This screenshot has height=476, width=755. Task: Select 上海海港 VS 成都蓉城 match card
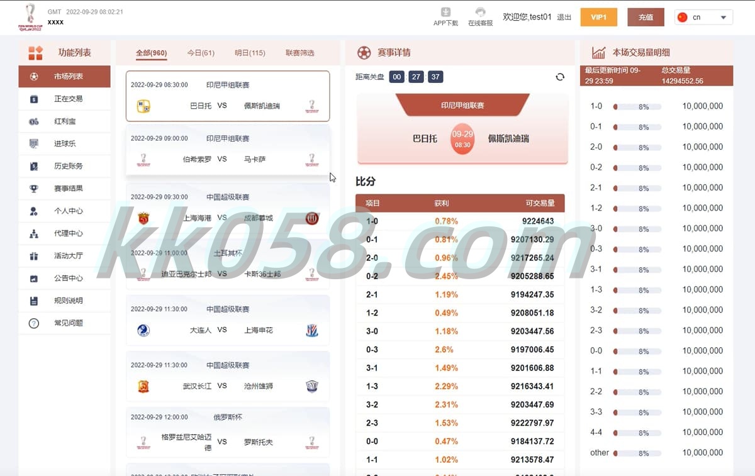click(228, 209)
